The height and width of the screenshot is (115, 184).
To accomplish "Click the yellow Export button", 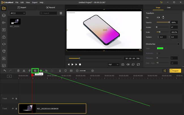I will coord(175,71).
